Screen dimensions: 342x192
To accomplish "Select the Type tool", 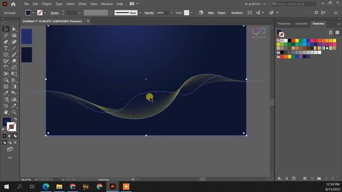I will tap(6, 48).
